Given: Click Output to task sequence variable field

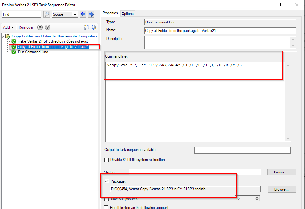Looking at the screenshot, I should 242,150.
